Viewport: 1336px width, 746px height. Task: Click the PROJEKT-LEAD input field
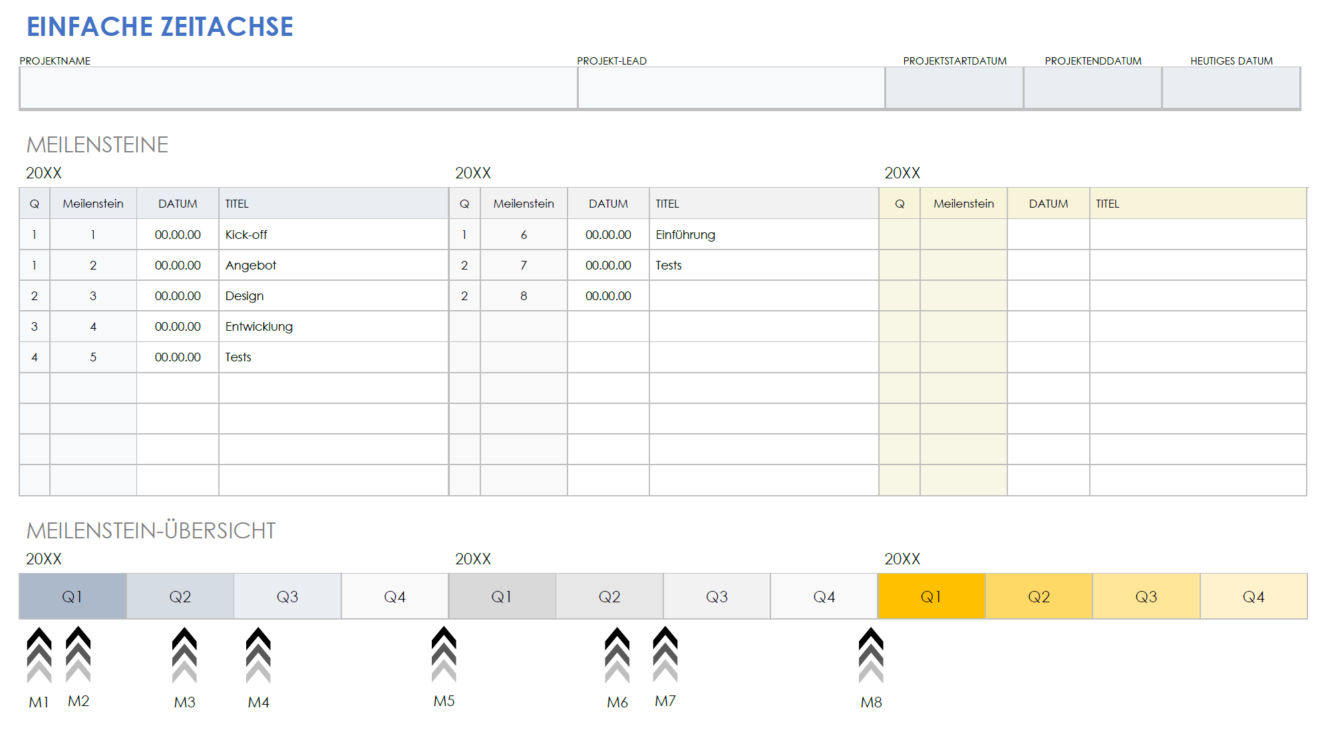(731, 88)
